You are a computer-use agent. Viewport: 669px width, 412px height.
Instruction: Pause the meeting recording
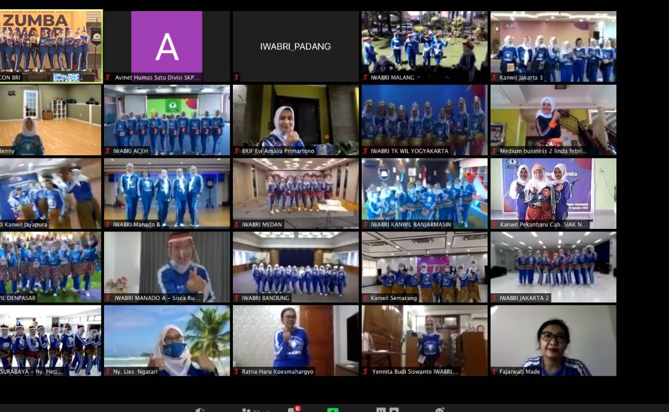pos(381,410)
